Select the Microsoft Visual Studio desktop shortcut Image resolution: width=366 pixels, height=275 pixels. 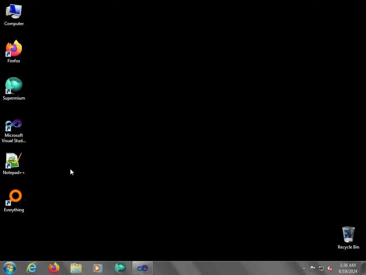tap(14, 131)
